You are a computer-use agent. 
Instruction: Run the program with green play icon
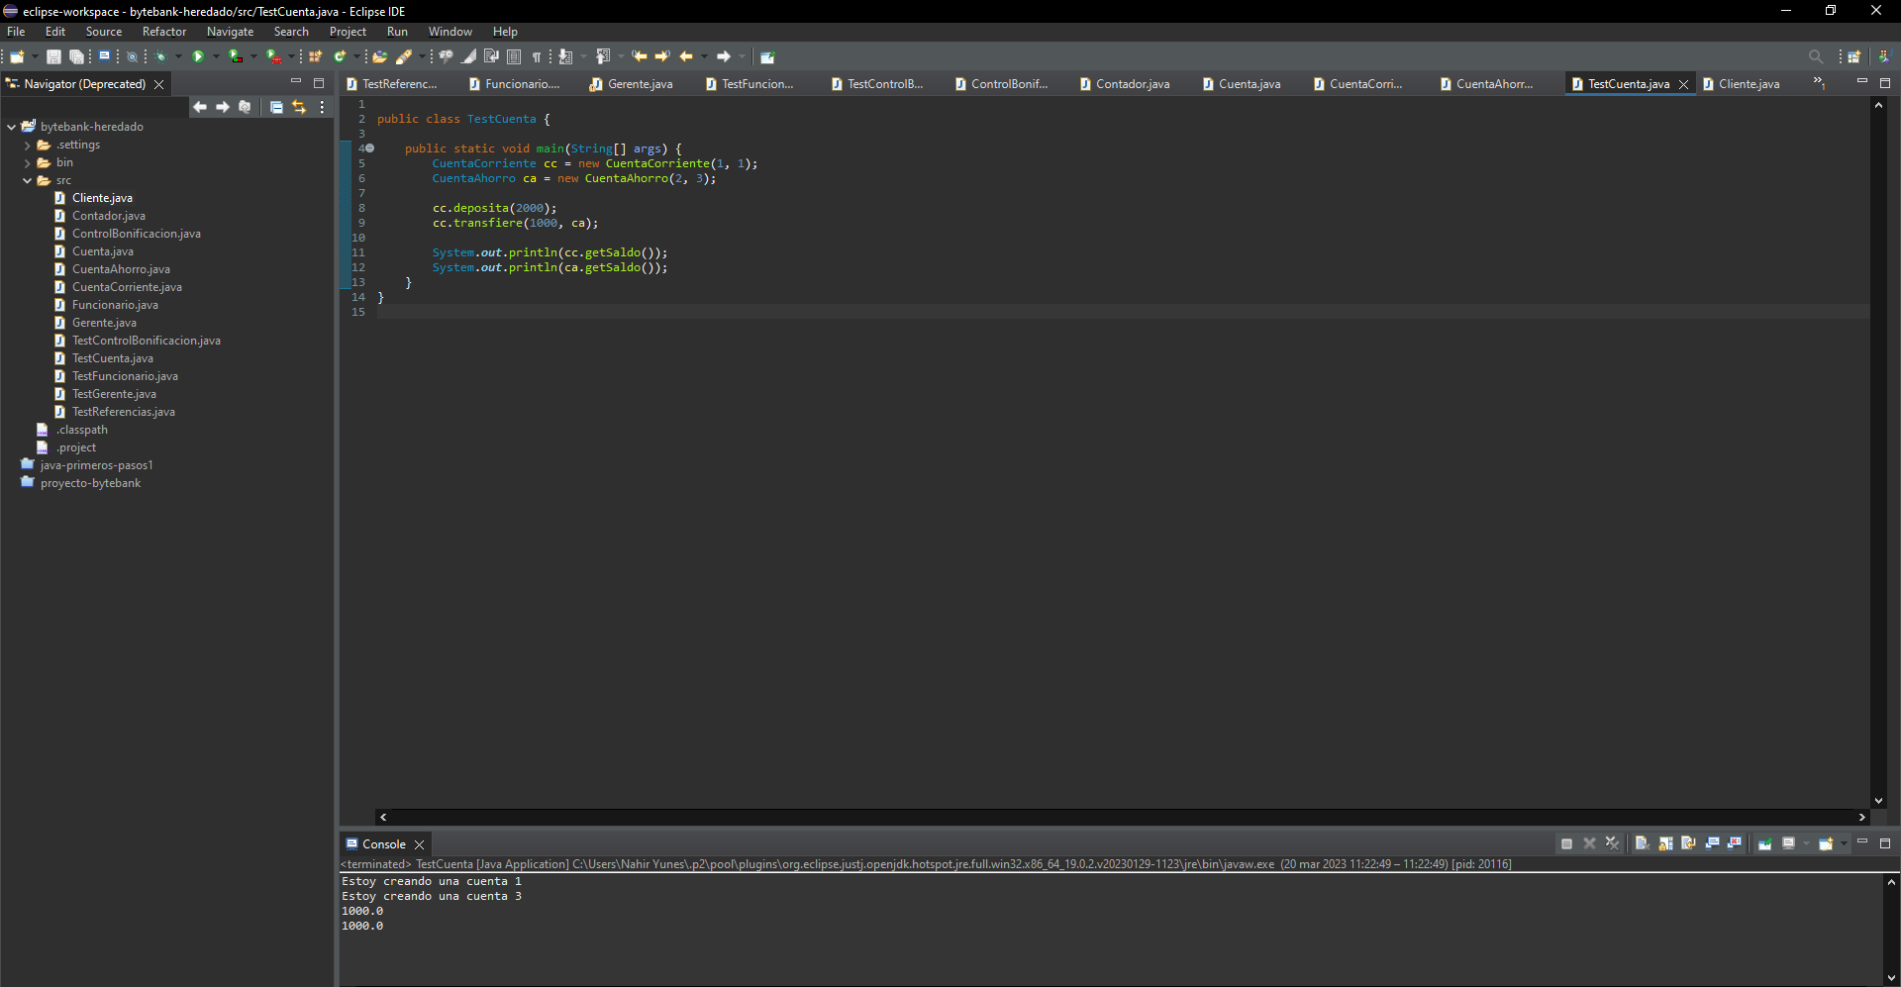coord(198,56)
